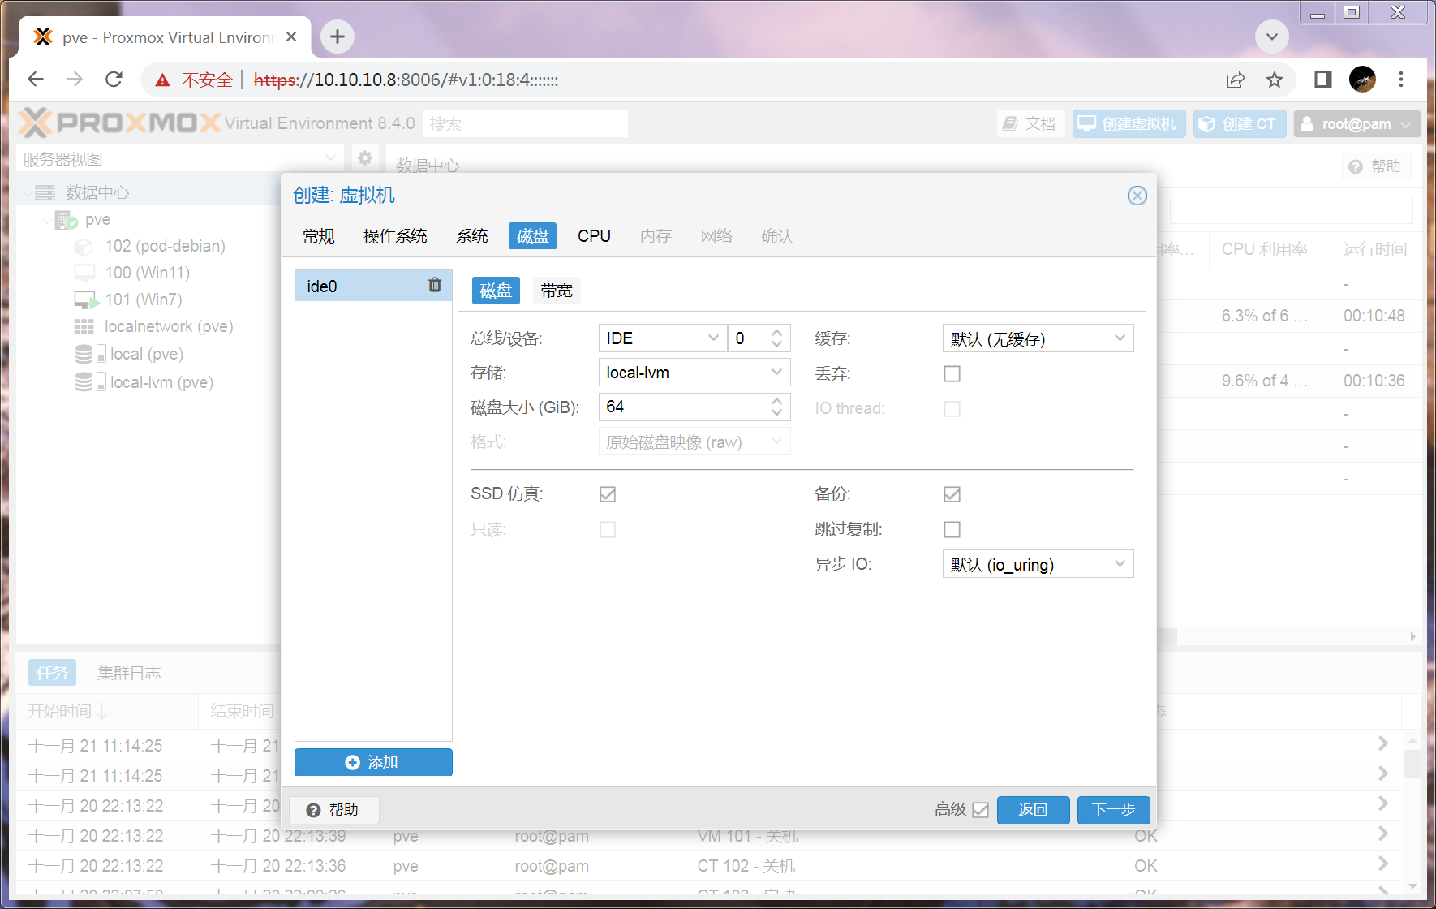The width and height of the screenshot is (1436, 909).
Task: Uncheck the SSD emulation (SSD 仿真) checkbox
Action: tap(608, 494)
